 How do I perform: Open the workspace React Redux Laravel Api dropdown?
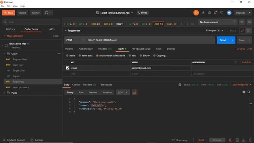coord(114,13)
